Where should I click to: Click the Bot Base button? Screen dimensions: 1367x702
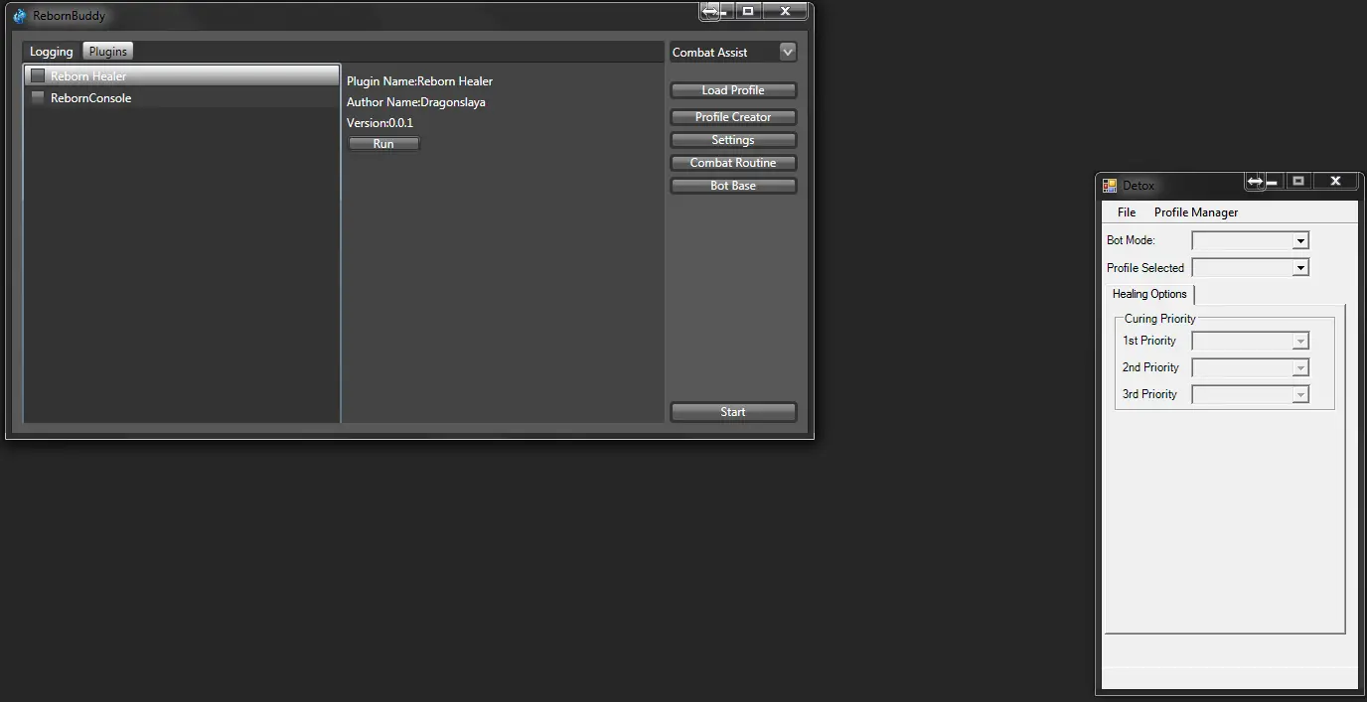pyautogui.click(x=733, y=186)
